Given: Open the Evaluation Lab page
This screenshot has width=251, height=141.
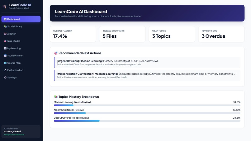Looking at the screenshot, I should [21, 70].
